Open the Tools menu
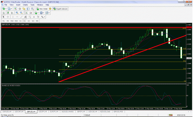 [32, 5]
